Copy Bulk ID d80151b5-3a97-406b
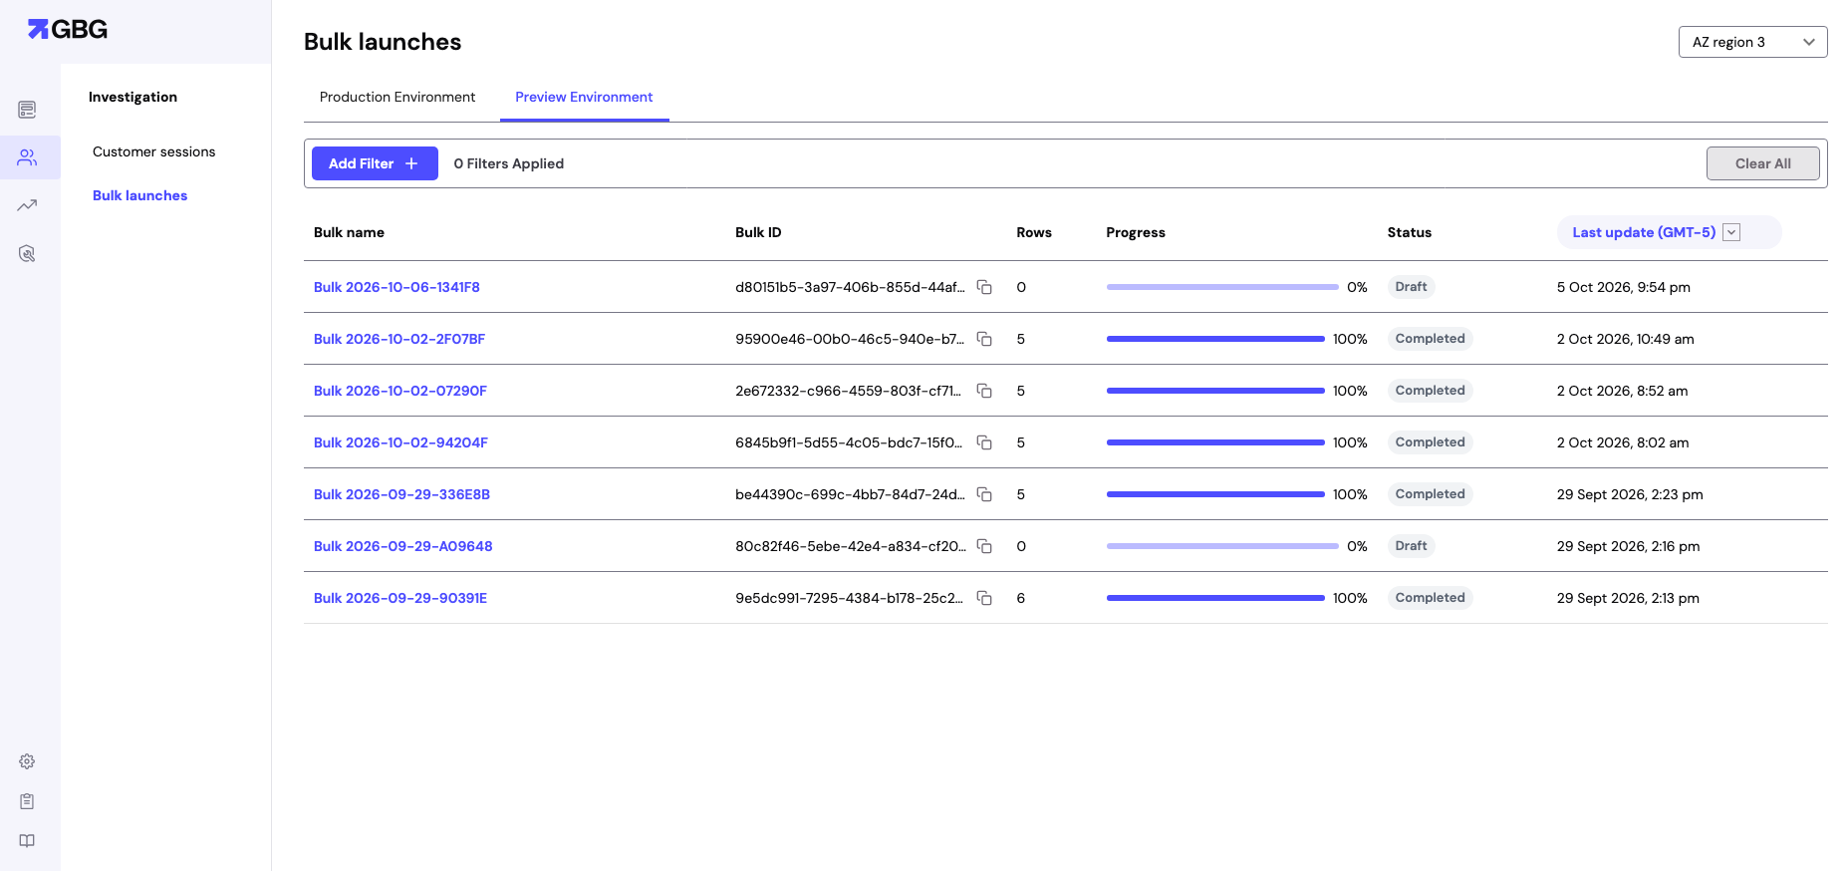Screen dimensions: 1847x871 [x=984, y=287]
